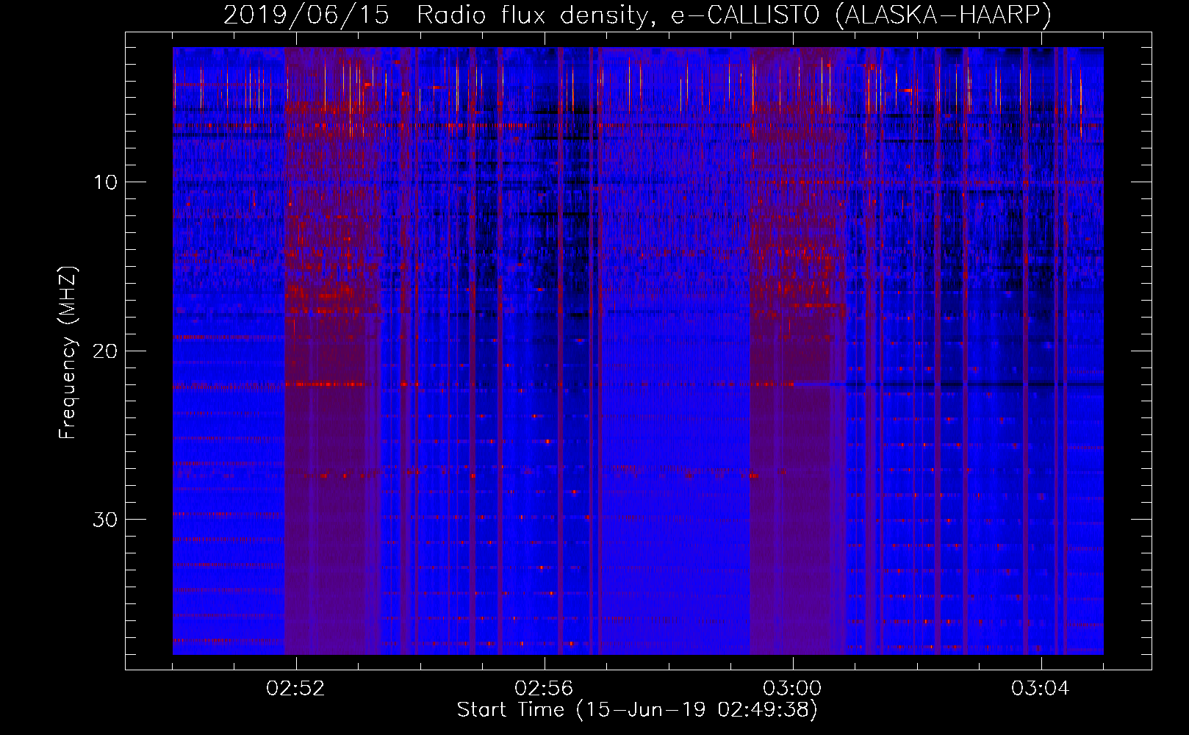The width and height of the screenshot is (1189, 735).
Task: Click the frequency tick label 20
Action: (x=106, y=351)
